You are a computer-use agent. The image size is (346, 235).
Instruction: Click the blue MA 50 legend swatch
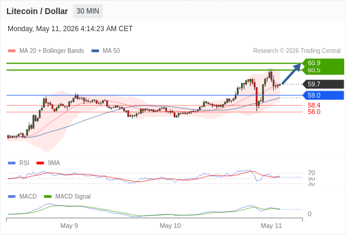tap(95, 51)
